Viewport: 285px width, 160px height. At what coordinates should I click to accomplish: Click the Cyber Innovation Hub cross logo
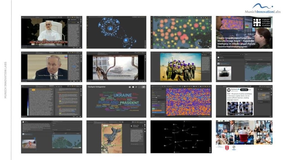(261, 22)
